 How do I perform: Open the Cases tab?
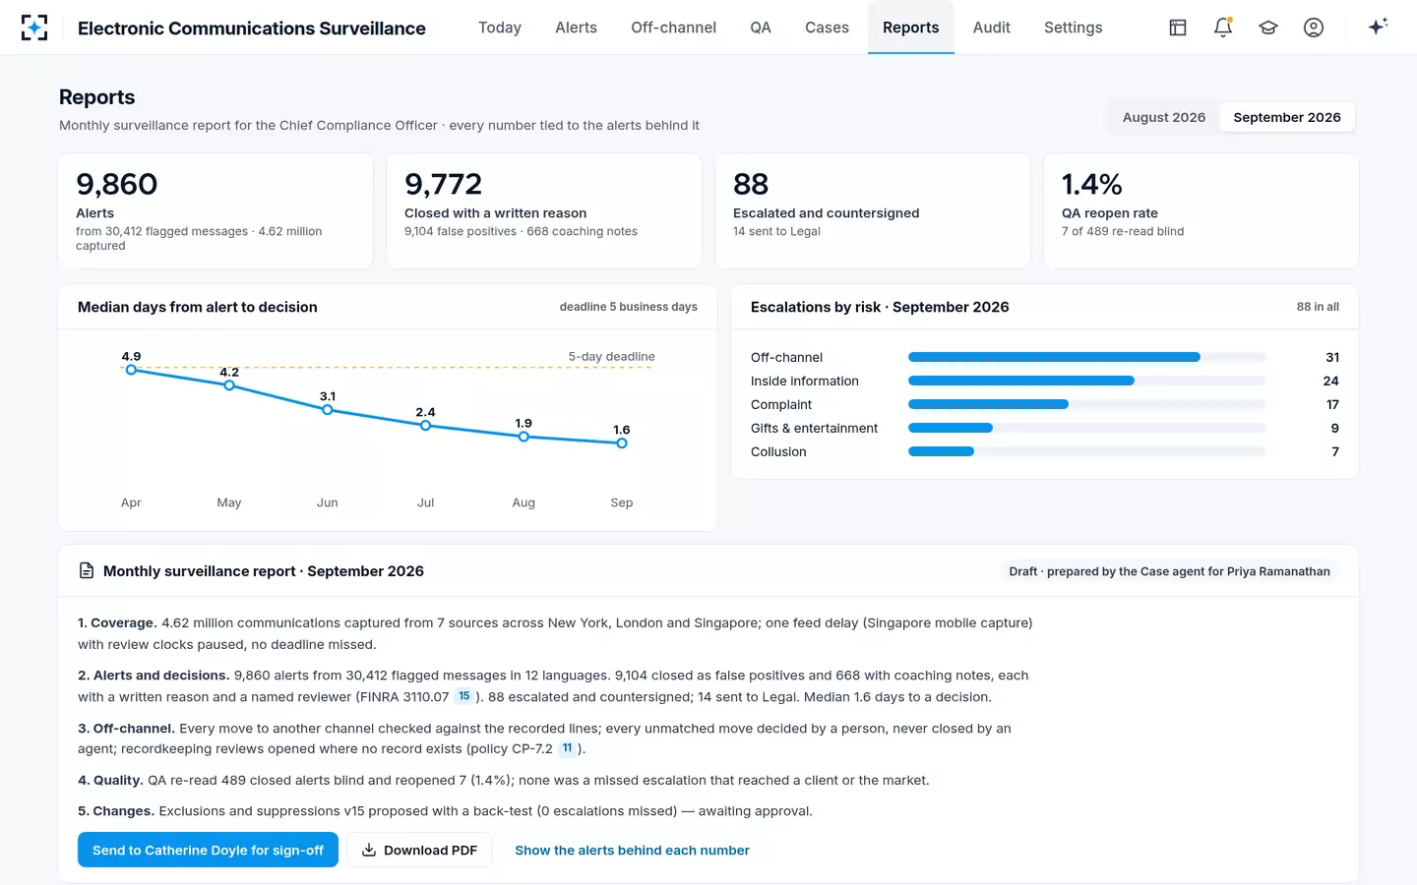point(827,28)
